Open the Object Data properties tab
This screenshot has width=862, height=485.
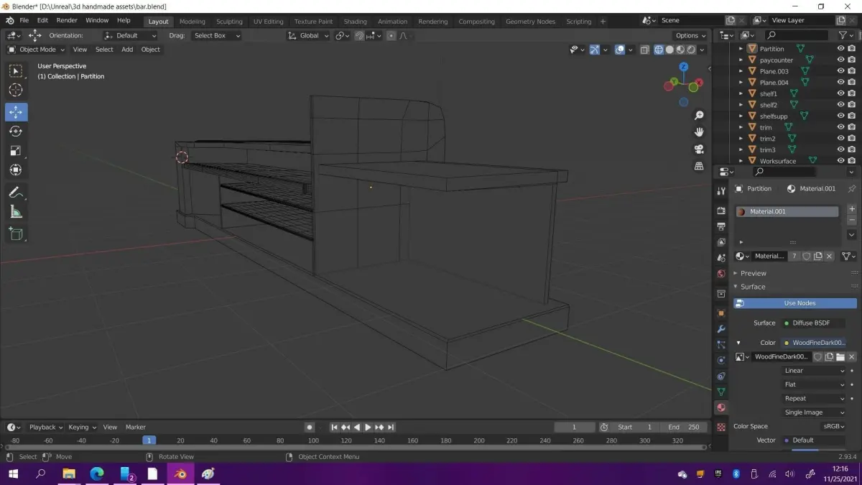click(x=721, y=392)
